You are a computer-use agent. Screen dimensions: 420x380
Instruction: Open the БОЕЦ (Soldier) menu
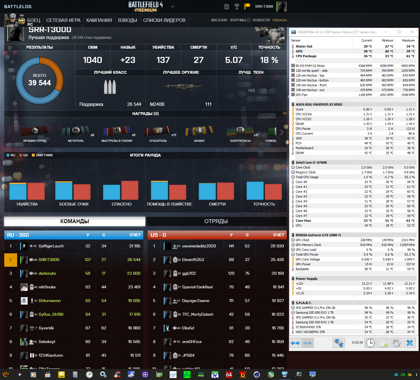point(34,20)
